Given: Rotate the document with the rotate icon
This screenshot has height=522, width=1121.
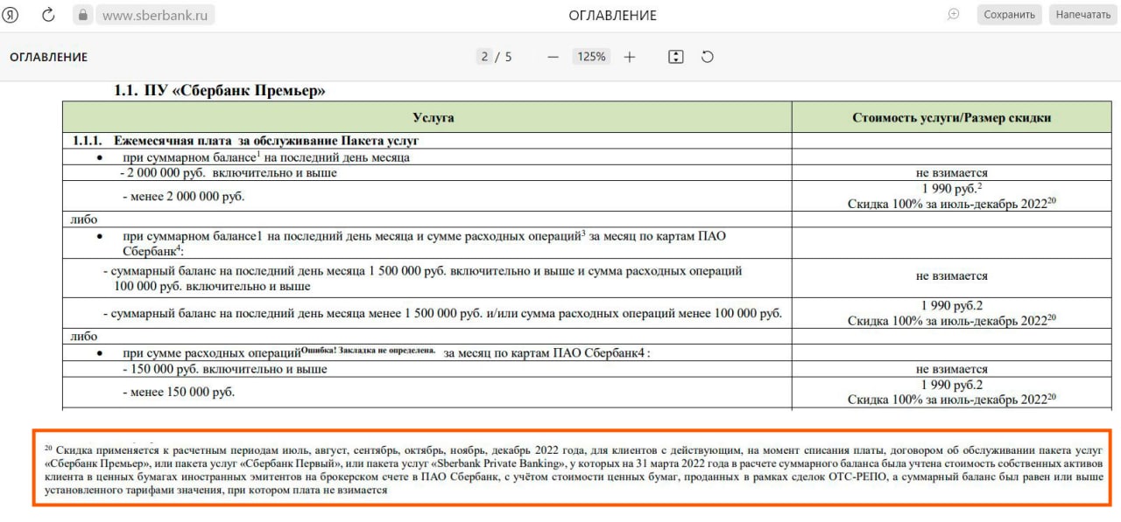Looking at the screenshot, I should (x=708, y=57).
